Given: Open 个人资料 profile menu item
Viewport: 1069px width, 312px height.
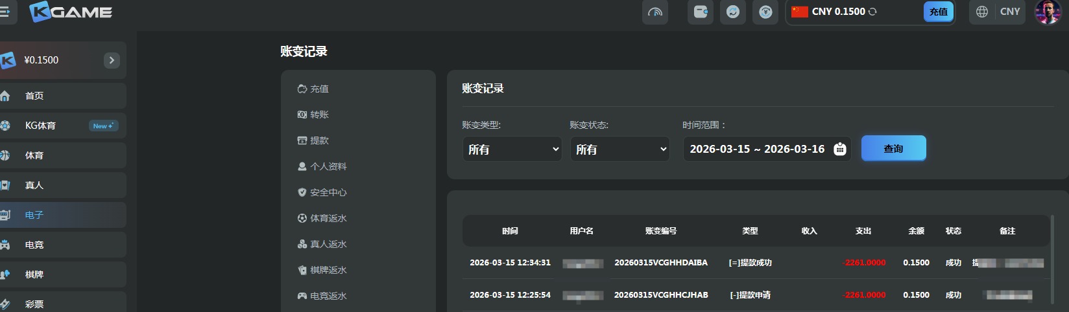Looking at the screenshot, I should pyautogui.click(x=328, y=166).
